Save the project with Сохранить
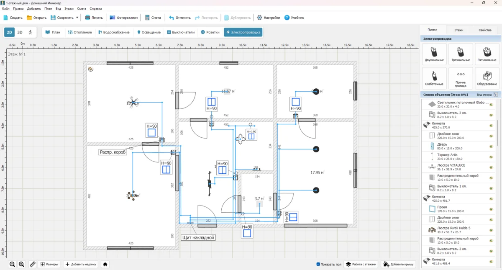Viewport: 502px width, 270px height. click(62, 18)
